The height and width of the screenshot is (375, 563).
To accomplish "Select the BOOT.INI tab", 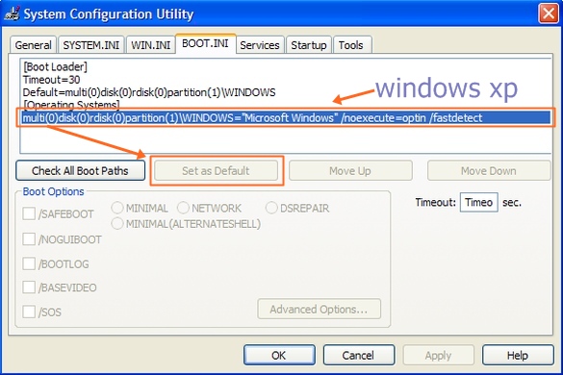I will pyautogui.click(x=205, y=44).
